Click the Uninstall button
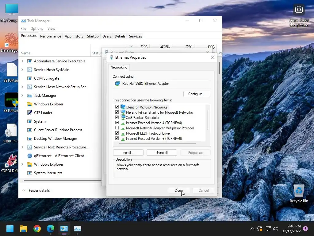The image size is (314, 236). pos(162,153)
